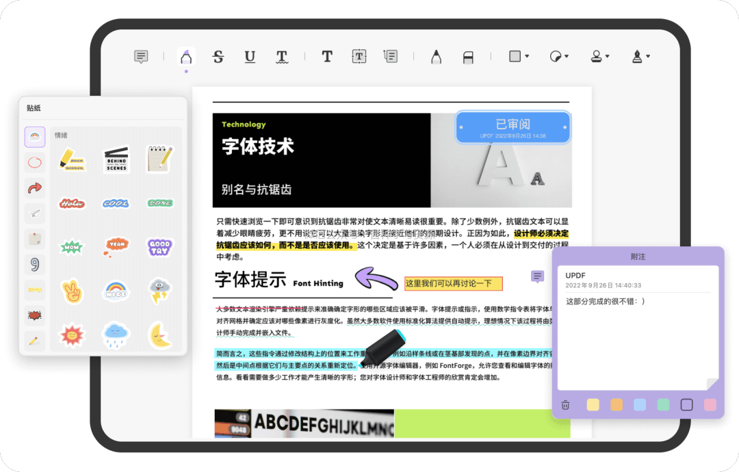The image size is (739, 472).
Task: Click the '已审阅' reviewed stamp on page
Action: 513,127
